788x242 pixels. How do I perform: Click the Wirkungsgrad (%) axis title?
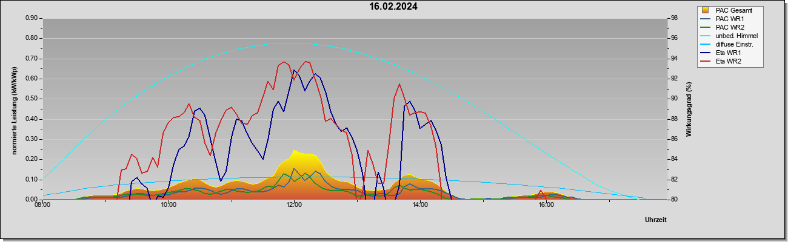click(x=689, y=109)
